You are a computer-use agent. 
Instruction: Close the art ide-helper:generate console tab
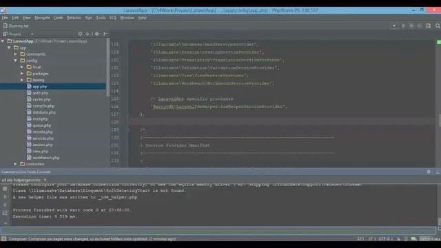click(x=45, y=180)
